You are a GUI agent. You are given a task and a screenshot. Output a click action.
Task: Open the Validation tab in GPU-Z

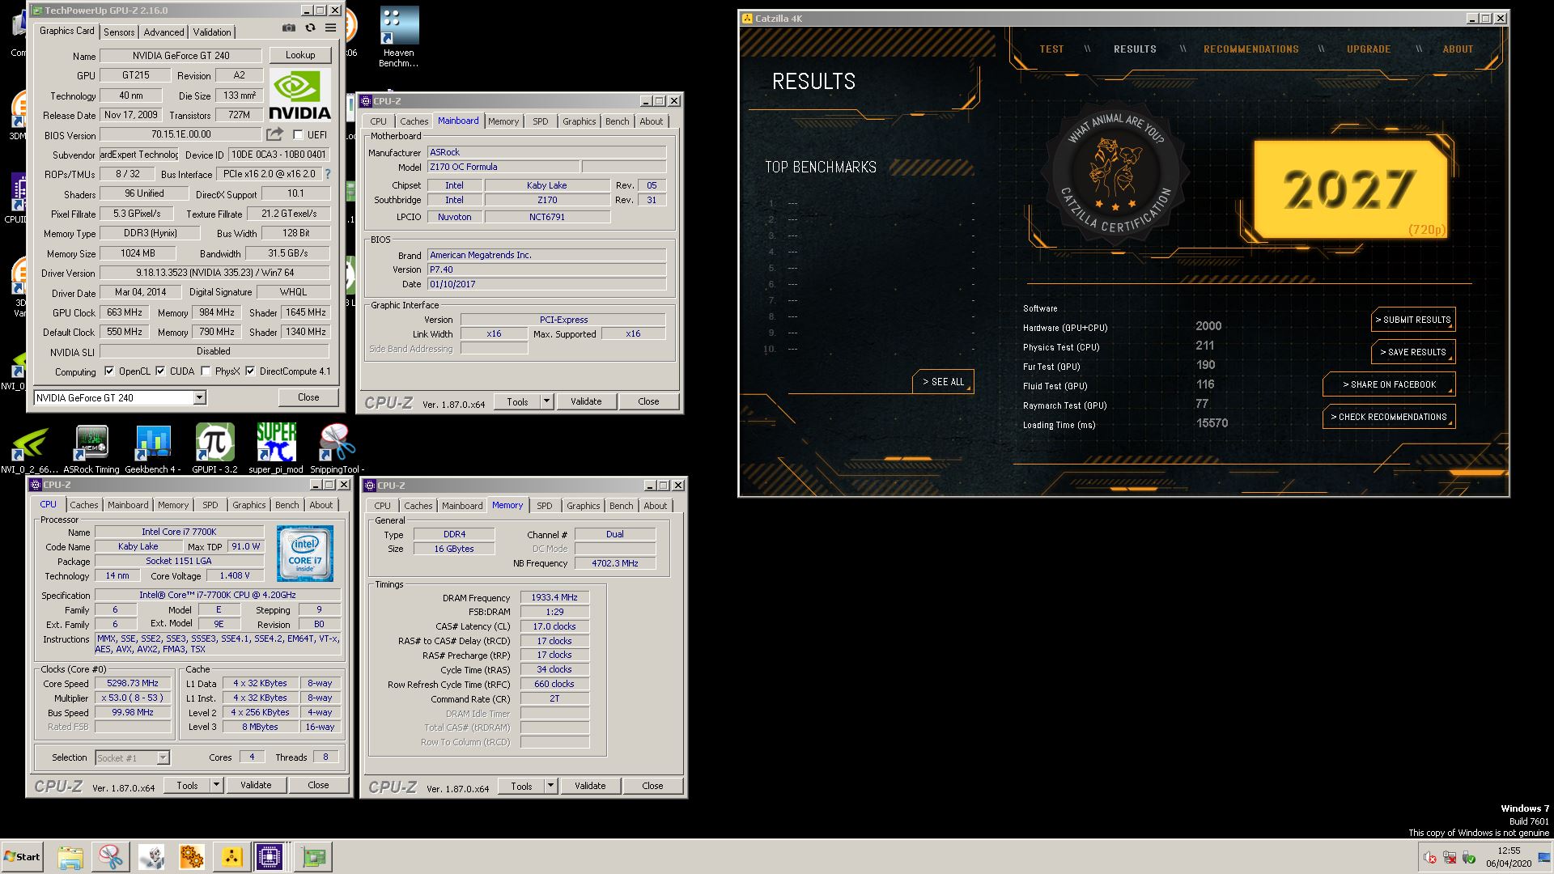click(x=212, y=32)
